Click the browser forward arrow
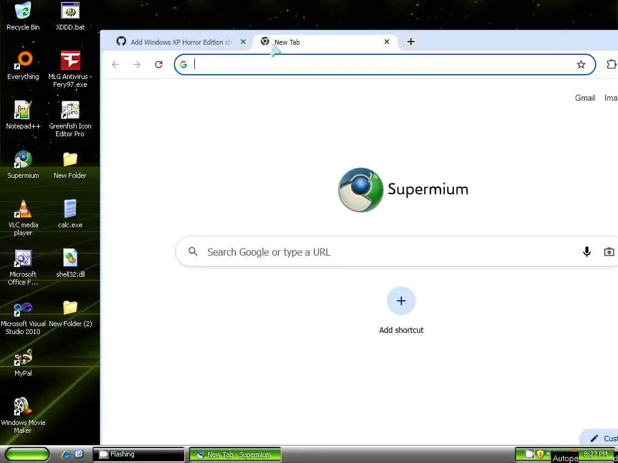Image resolution: width=618 pixels, height=463 pixels. point(137,65)
